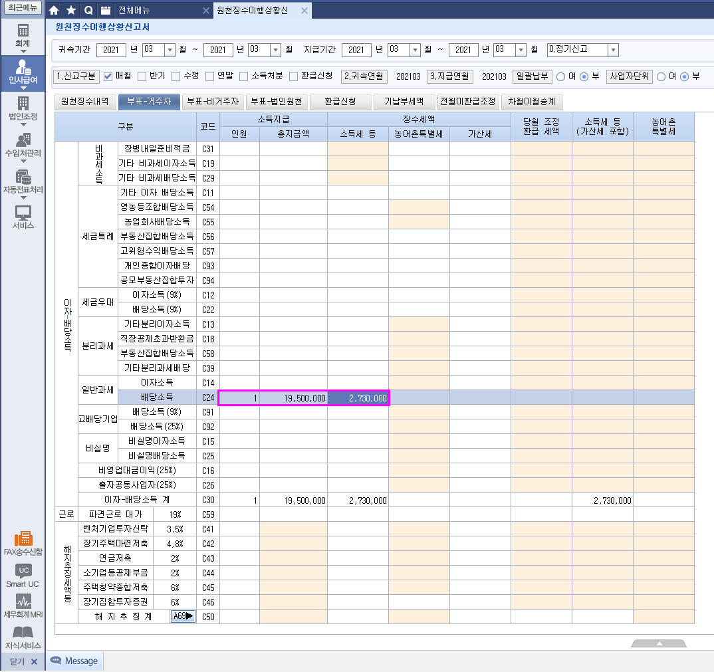Click 지급기간 start year field 2021
Image resolution: width=714 pixels, height=672 pixels.
click(x=356, y=50)
